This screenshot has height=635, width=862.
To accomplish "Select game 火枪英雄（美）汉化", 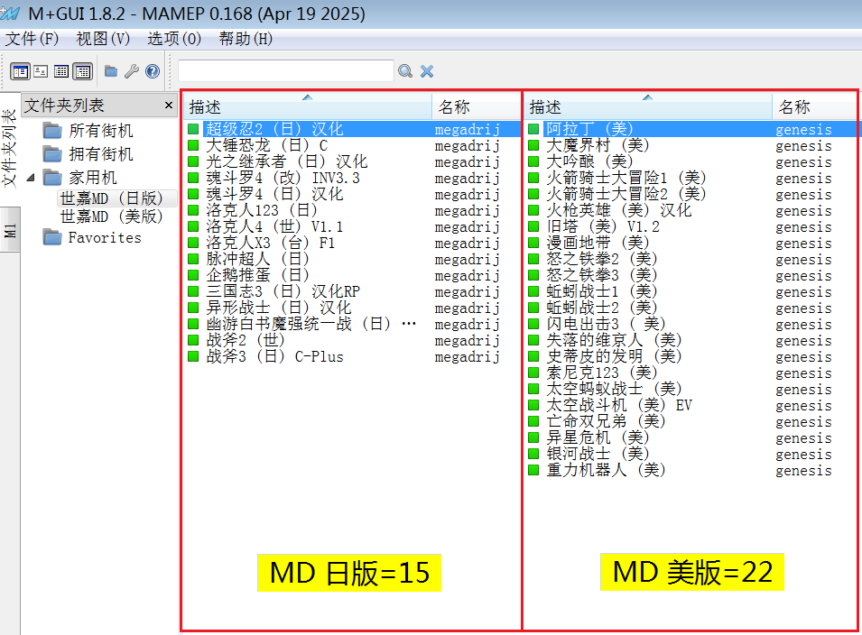I will (618, 210).
